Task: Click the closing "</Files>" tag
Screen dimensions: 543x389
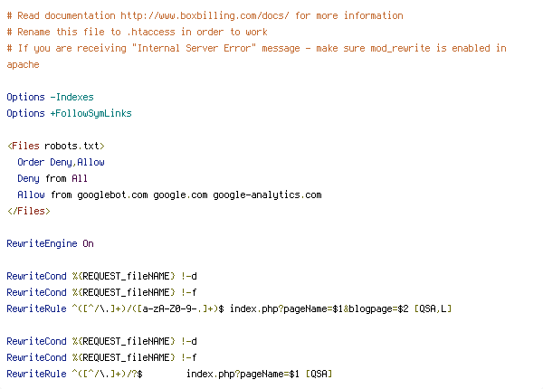Action: 29,211
